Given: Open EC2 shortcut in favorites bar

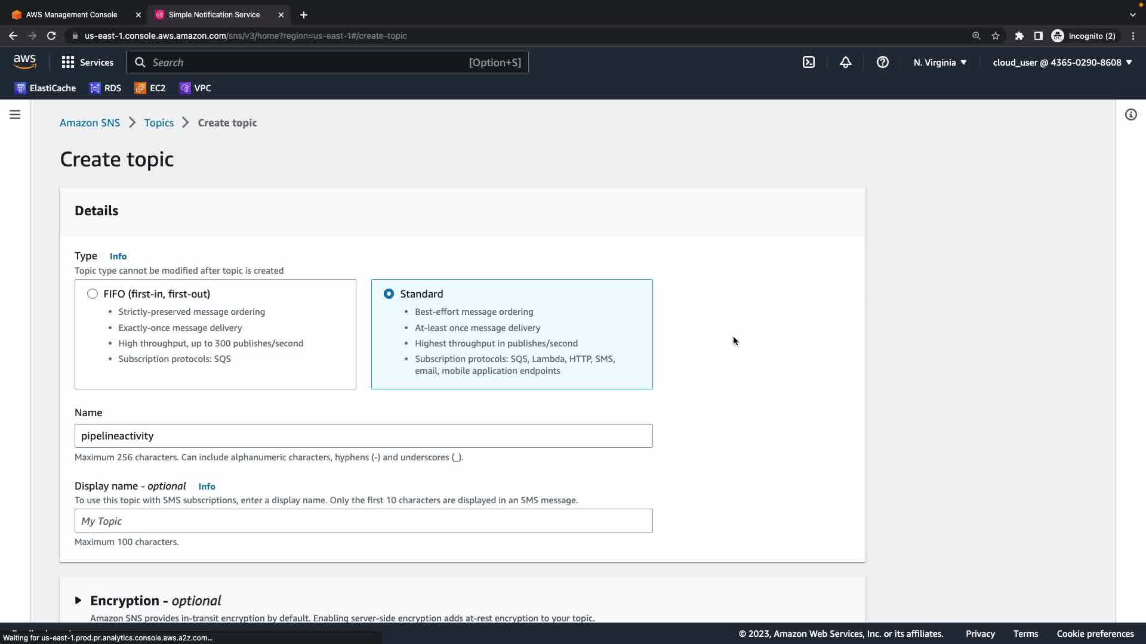Looking at the screenshot, I should [x=150, y=88].
